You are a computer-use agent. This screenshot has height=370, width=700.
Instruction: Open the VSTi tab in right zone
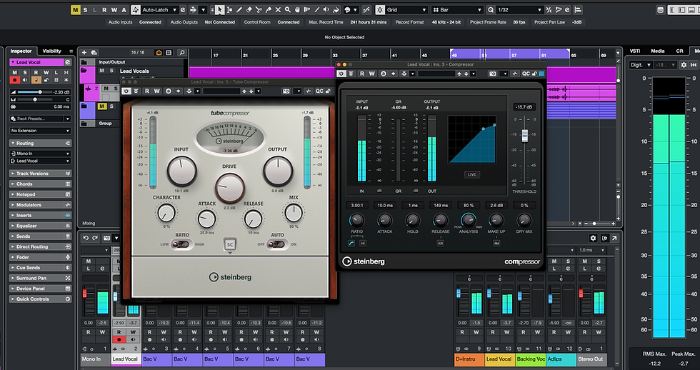pyautogui.click(x=635, y=51)
